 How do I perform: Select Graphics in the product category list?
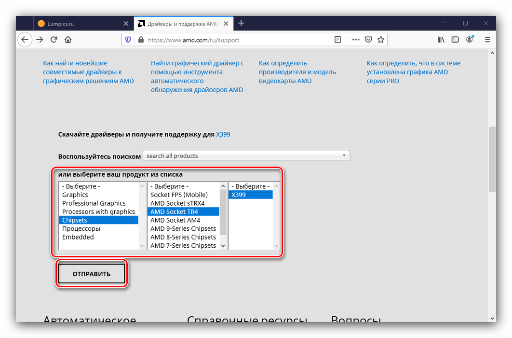pos(75,195)
